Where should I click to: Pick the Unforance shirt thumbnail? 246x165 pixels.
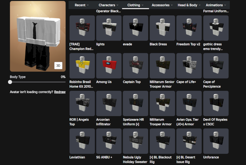pyautogui.click(x=216, y=141)
